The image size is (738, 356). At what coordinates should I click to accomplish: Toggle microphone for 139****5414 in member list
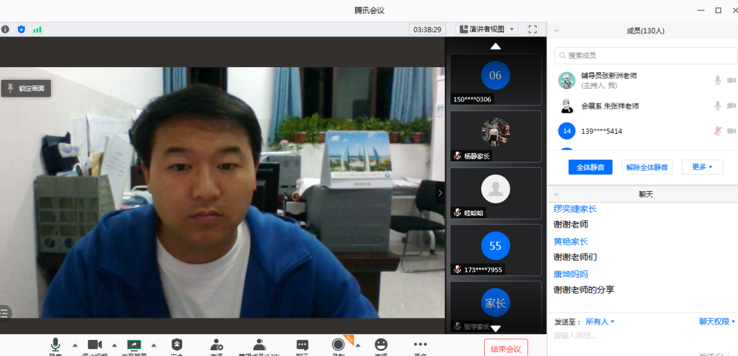pyautogui.click(x=717, y=131)
